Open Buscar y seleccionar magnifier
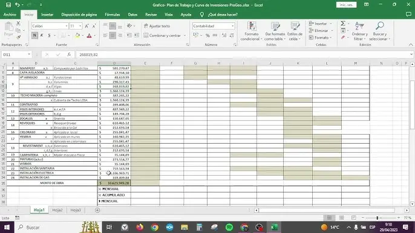 [x=380, y=31]
